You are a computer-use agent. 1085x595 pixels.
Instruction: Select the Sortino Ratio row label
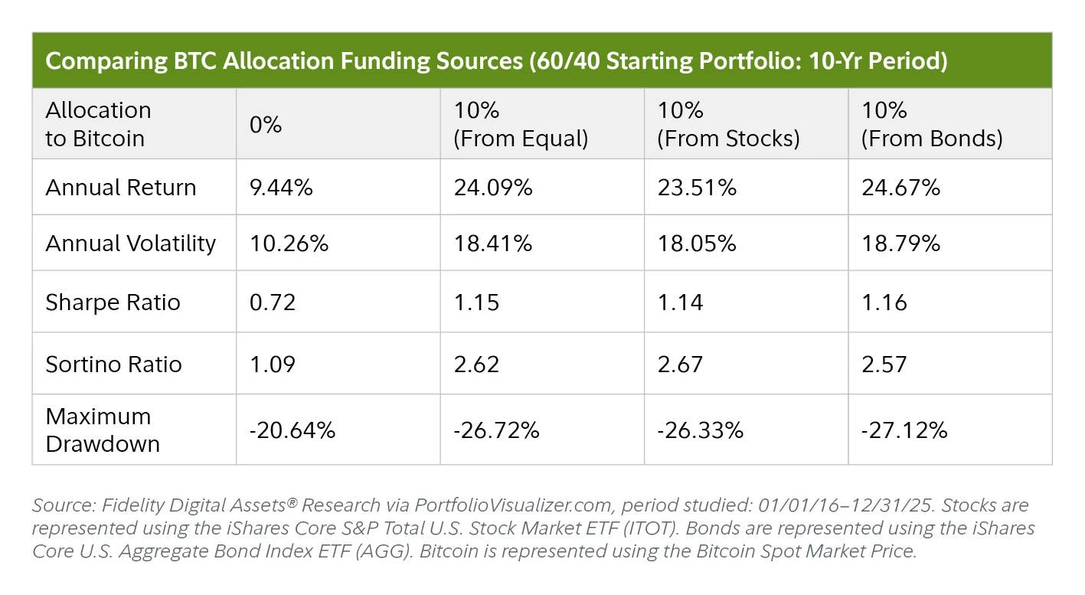[113, 364]
